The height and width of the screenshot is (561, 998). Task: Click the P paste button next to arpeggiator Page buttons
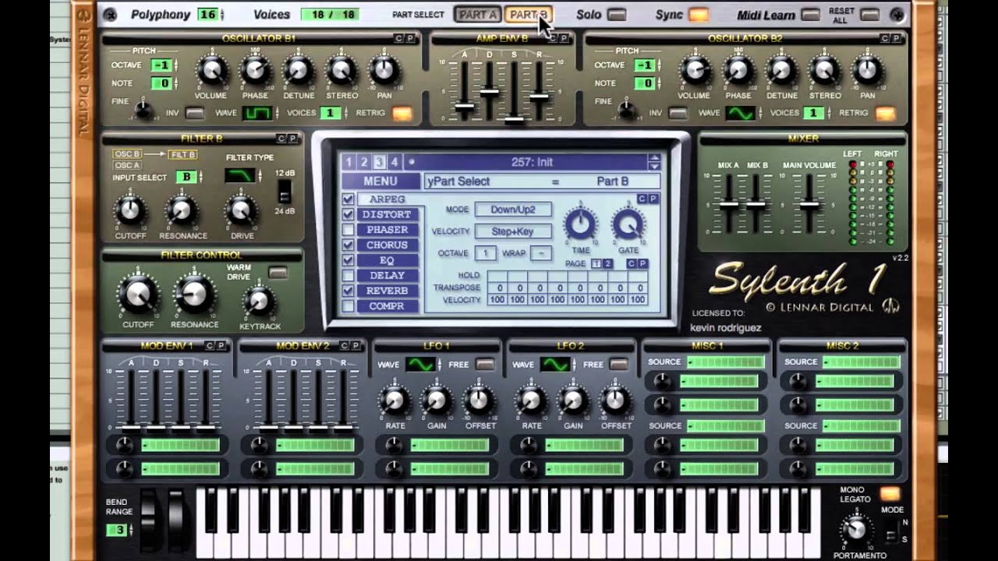[x=643, y=264]
